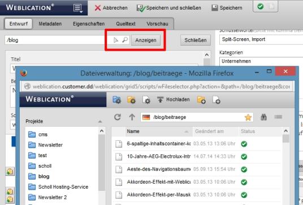This screenshot has width=303, height=205.
Task: Open project settings icon in file manager toolbar
Action: click(x=116, y=100)
